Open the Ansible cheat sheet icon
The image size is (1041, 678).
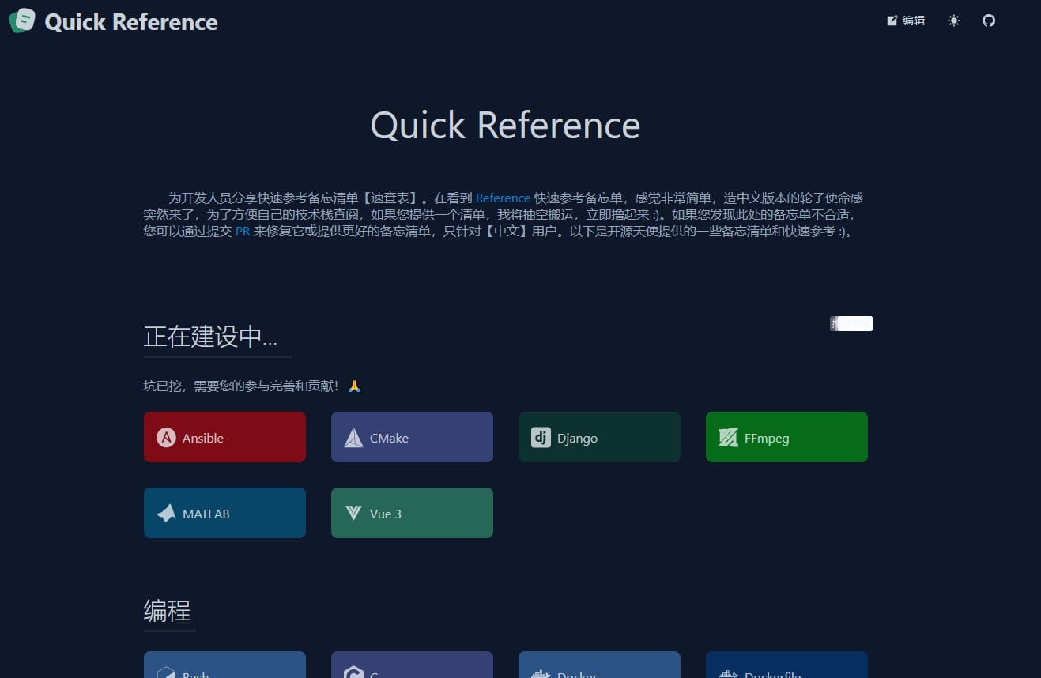(166, 437)
